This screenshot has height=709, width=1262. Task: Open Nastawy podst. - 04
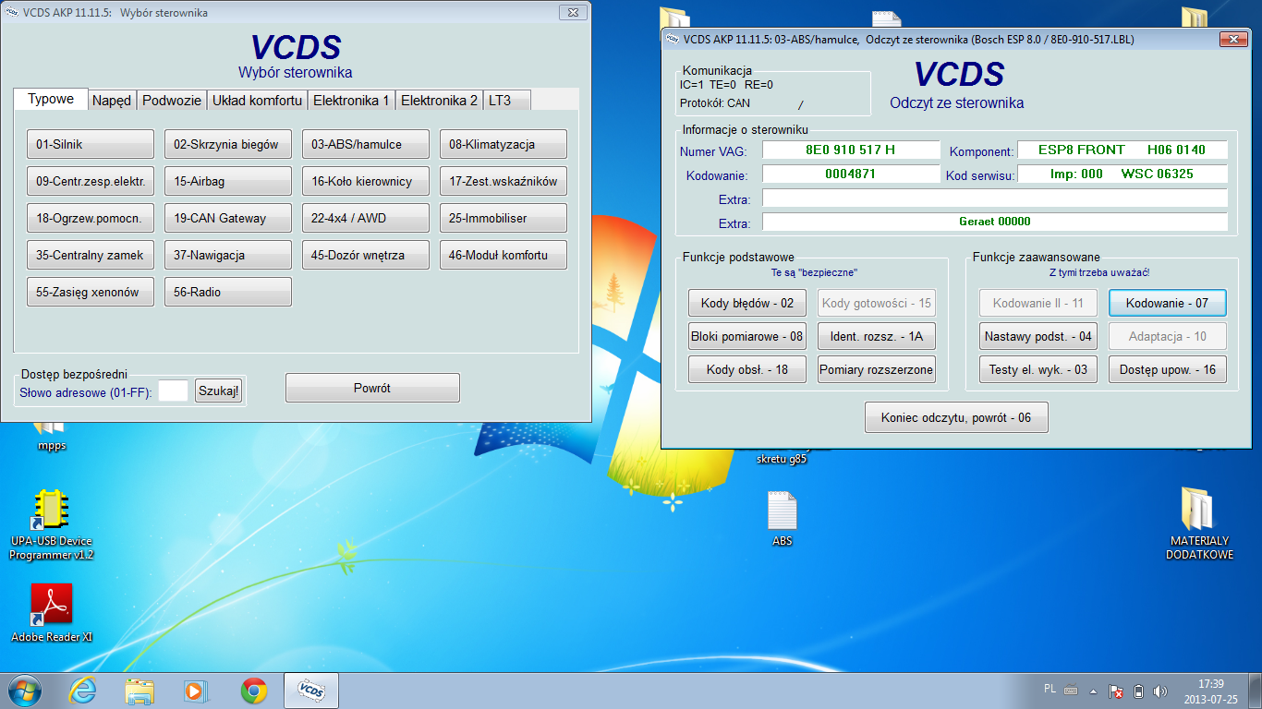(x=1038, y=336)
